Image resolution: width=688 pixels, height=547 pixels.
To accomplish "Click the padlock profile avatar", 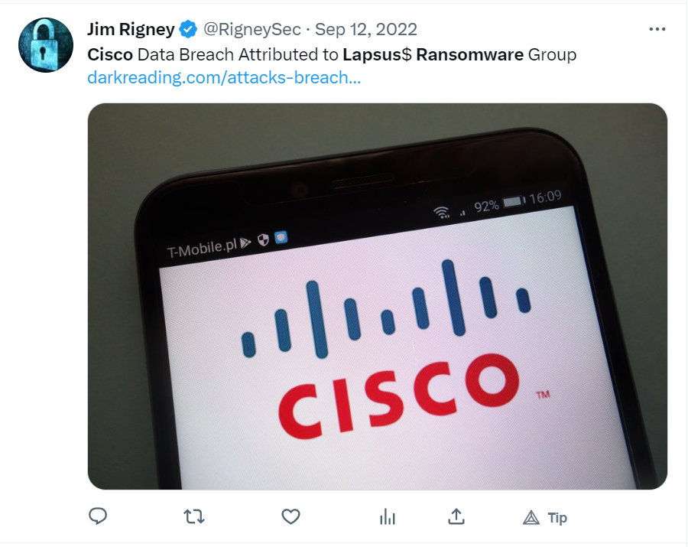I will 46,45.
